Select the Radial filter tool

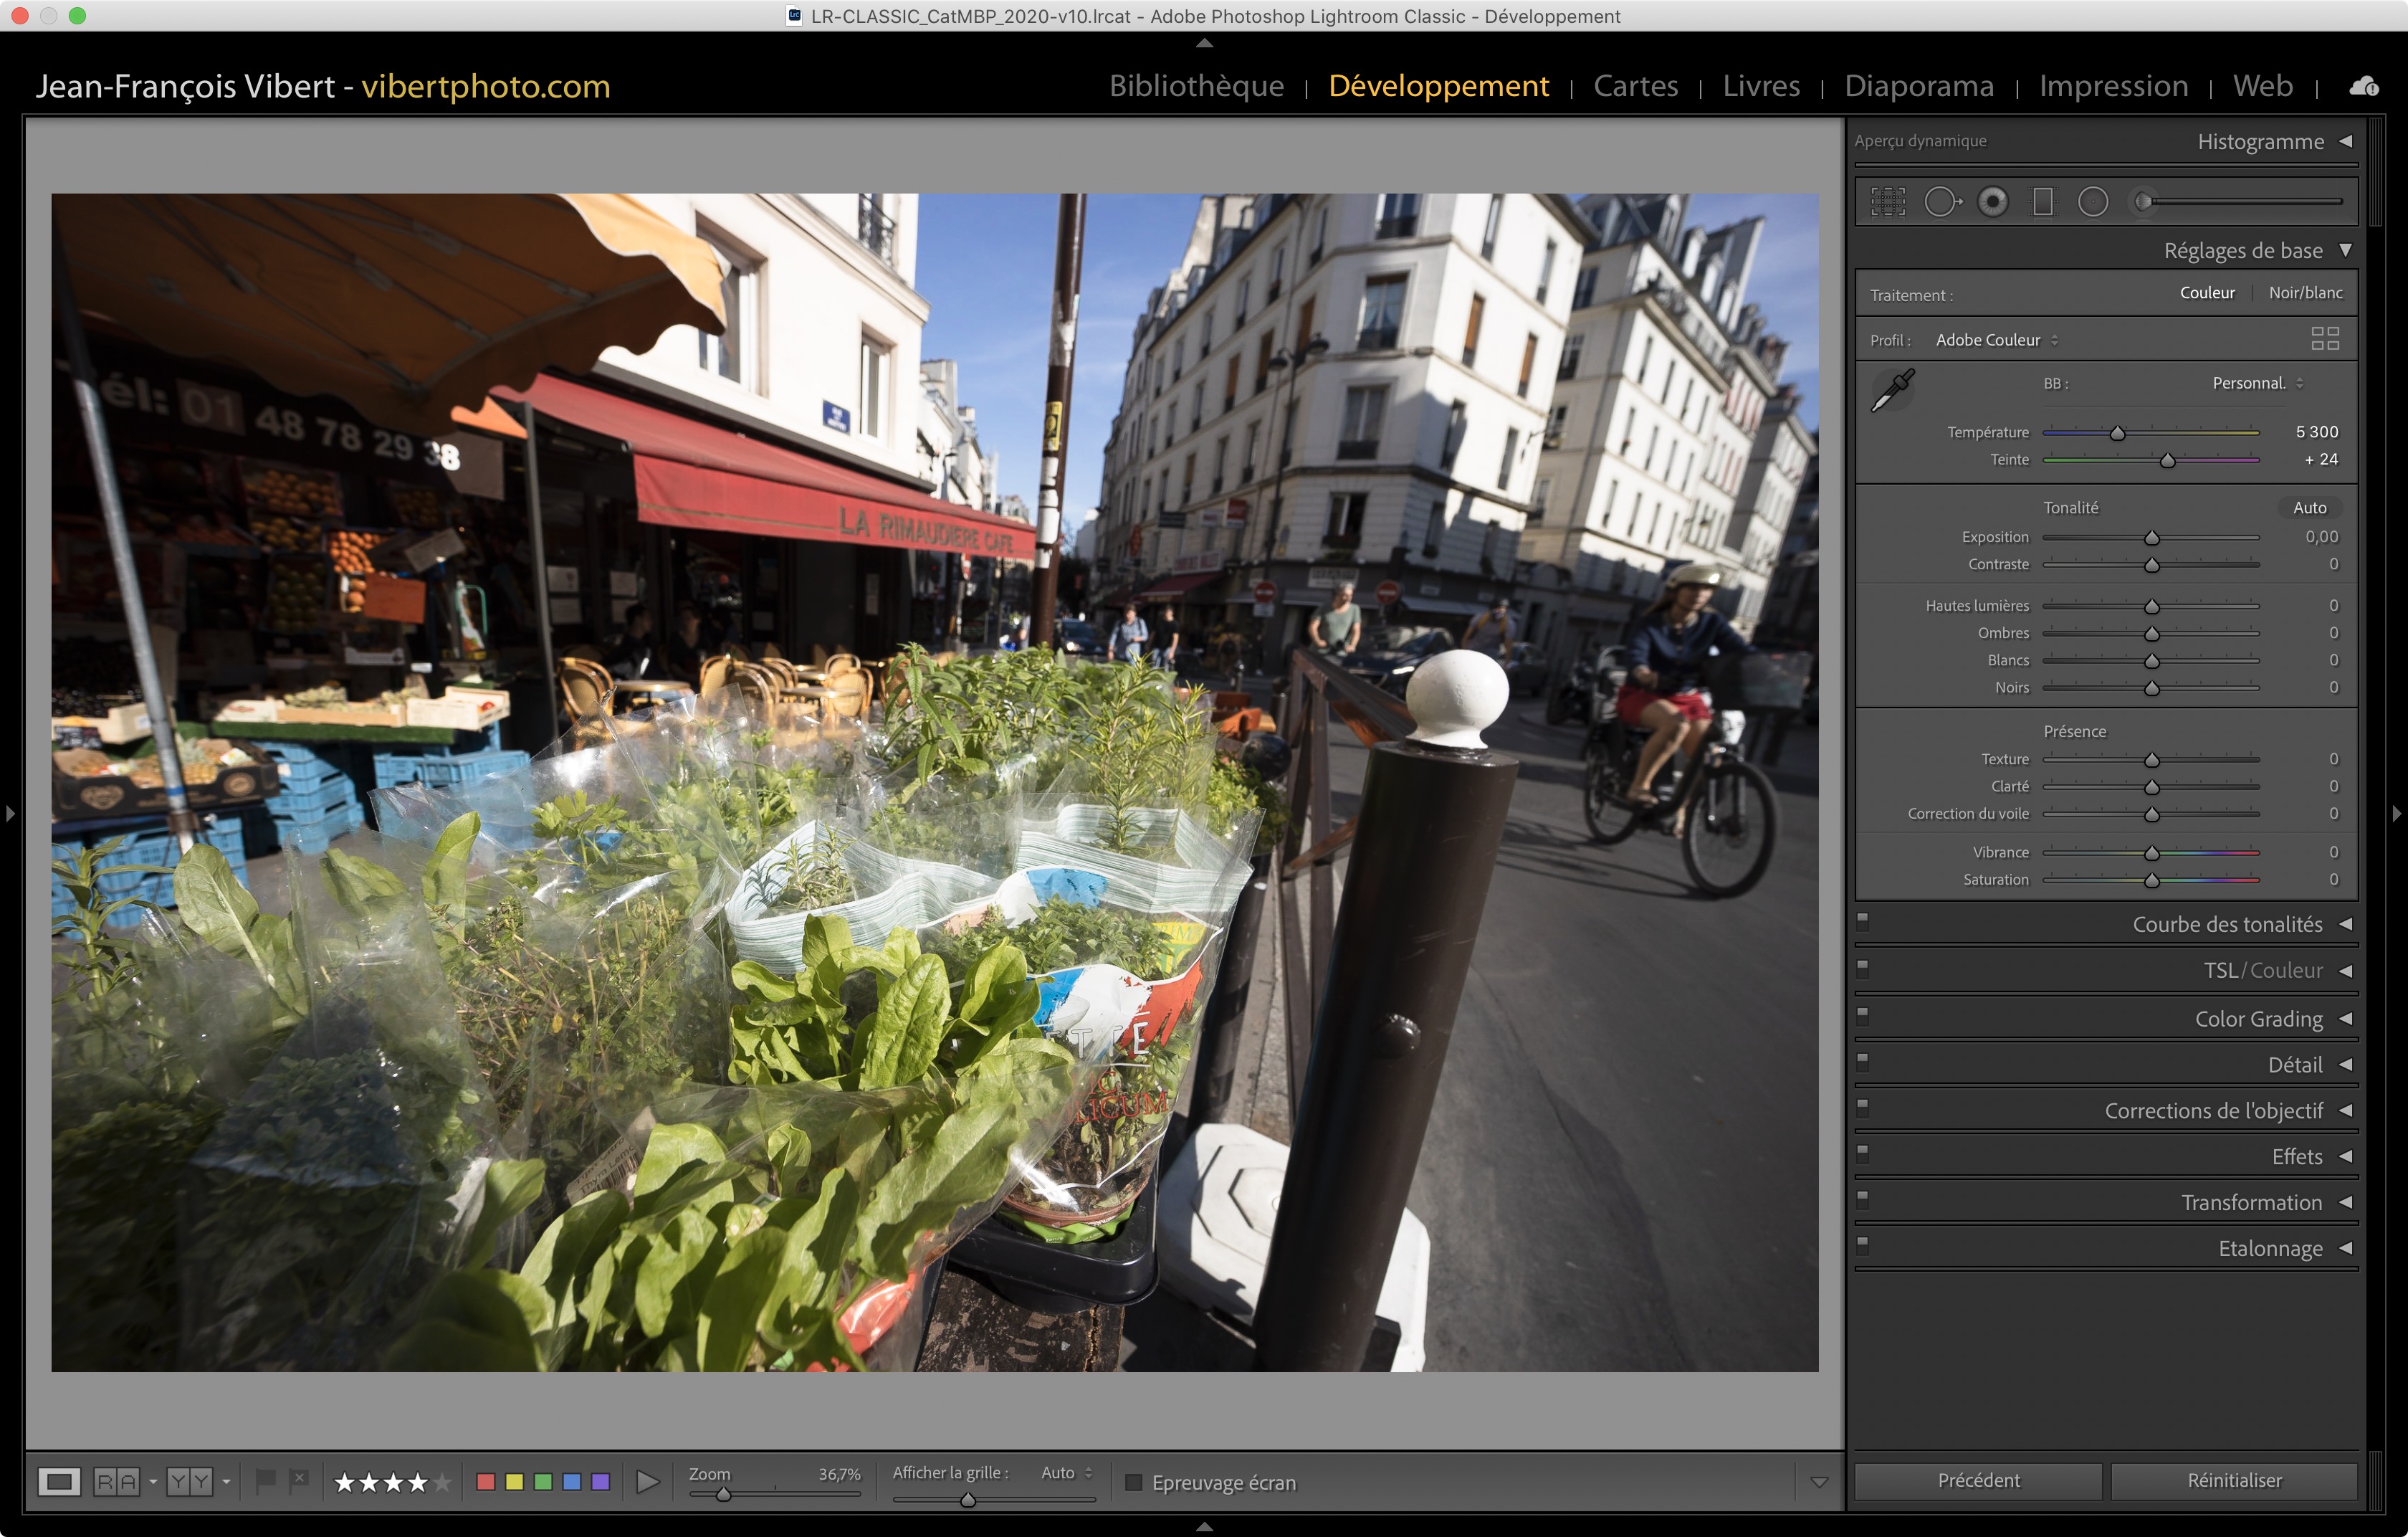(2092, 202)
